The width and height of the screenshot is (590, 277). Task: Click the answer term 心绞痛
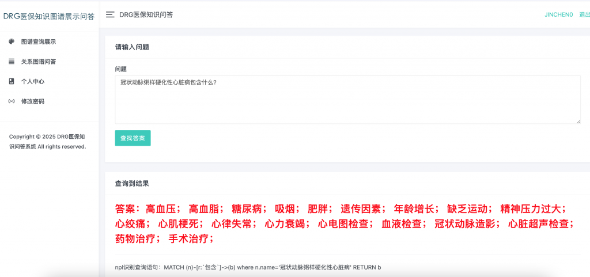131,224
